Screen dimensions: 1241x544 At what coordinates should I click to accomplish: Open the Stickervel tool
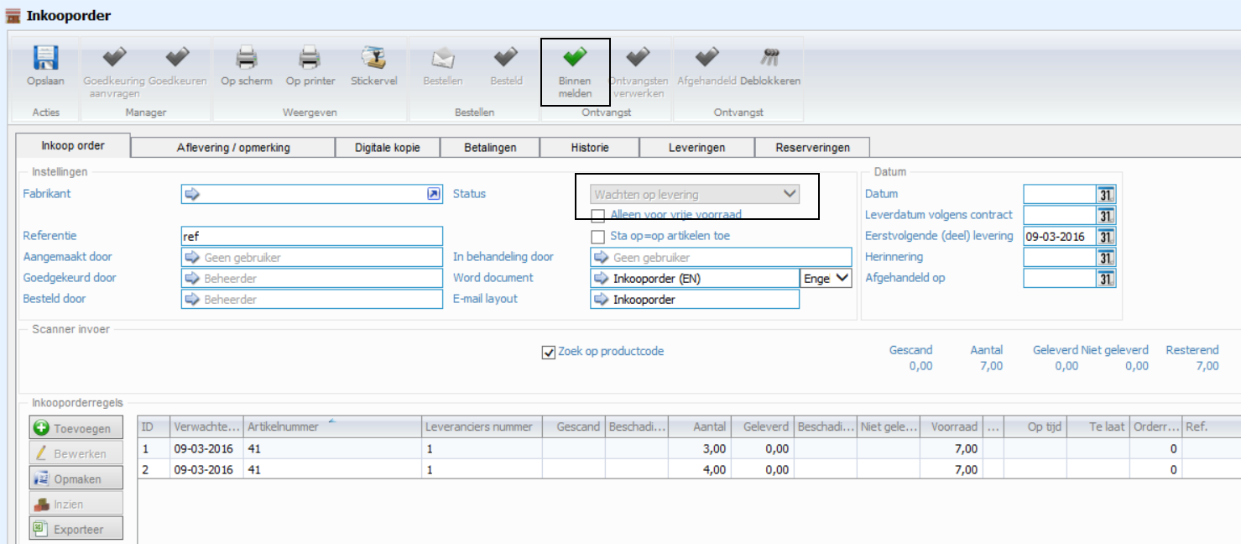pyautogui.click(x=373, y=59)
